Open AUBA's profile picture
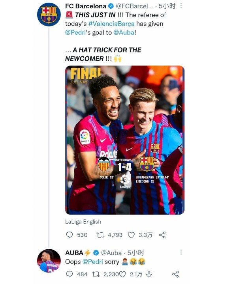237x284 pixels. click(x=48, y=260)
